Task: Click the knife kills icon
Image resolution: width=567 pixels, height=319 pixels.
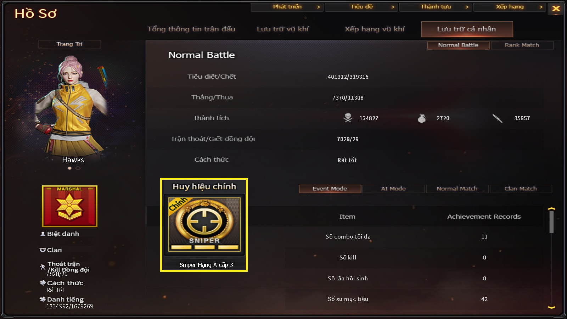Action: 498,118
